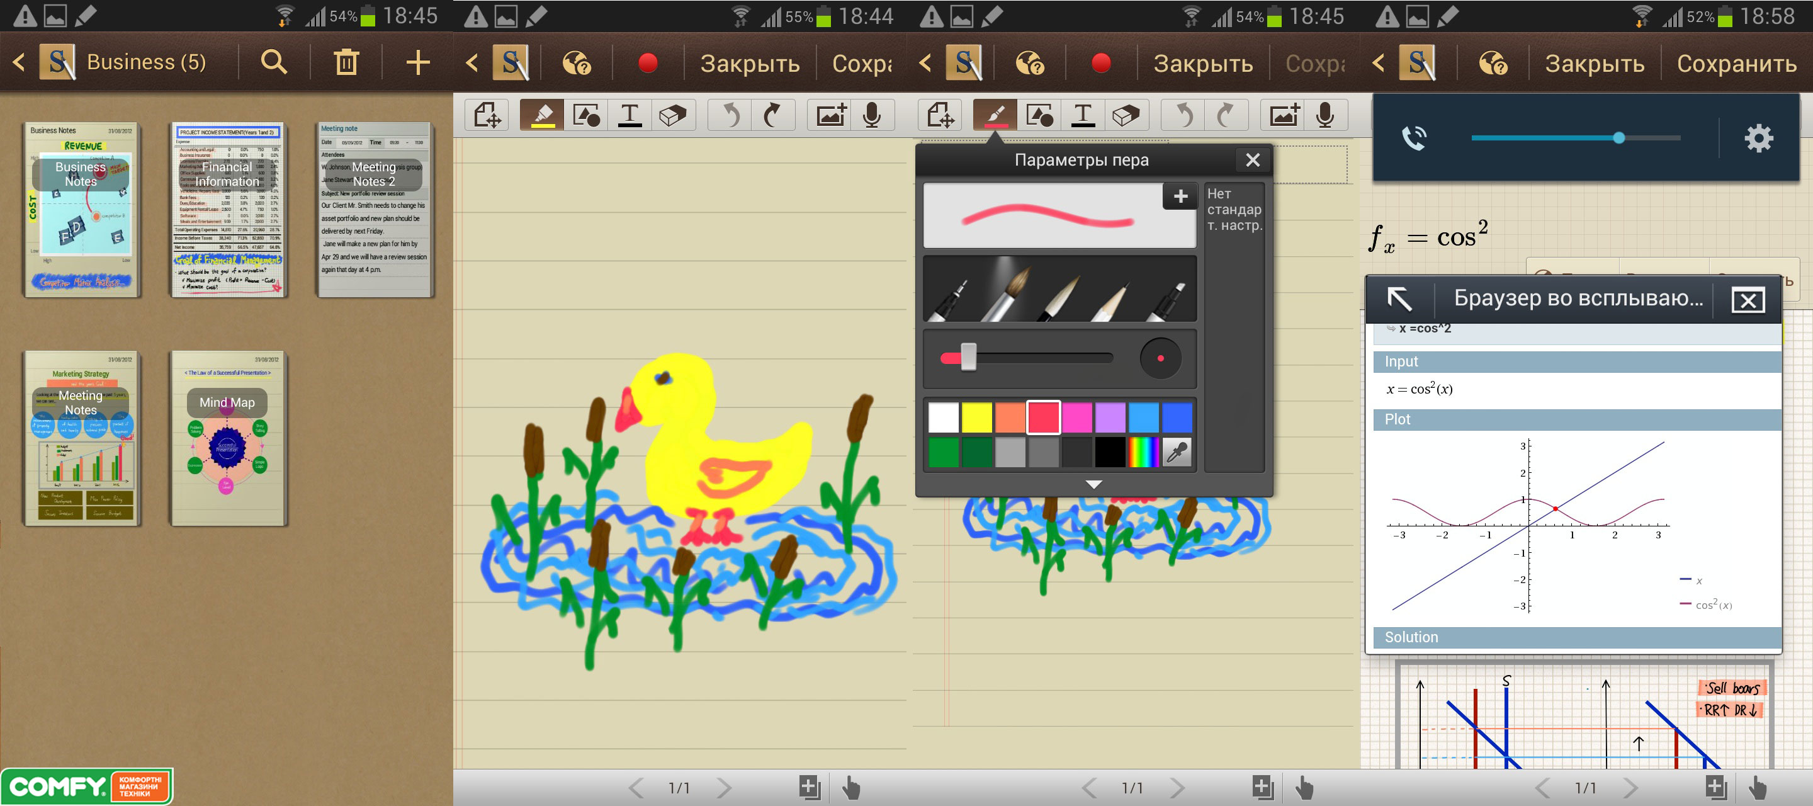The width and height of the screenshot is (1813, 806).
Task: Add a page in the duck drawing screen
Action: coord(810,787)
